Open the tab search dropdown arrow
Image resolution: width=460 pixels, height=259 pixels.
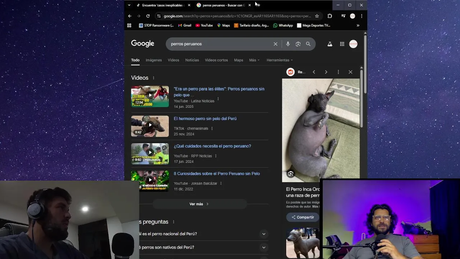coord(129,5)
